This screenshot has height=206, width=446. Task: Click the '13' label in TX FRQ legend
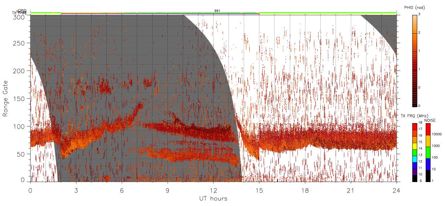click(420, 155)
